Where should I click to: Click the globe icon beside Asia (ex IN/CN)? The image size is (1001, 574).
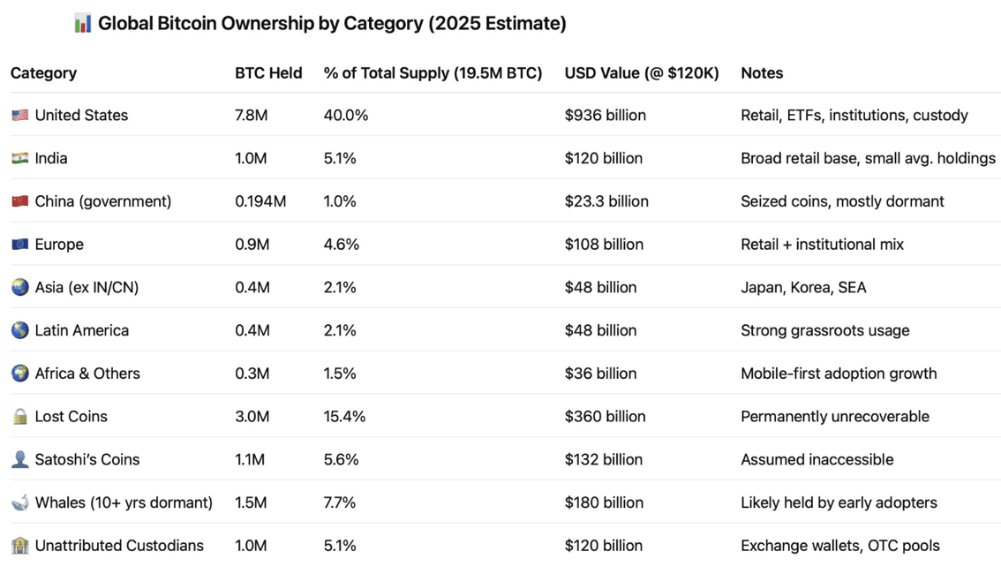pos(19,288)
